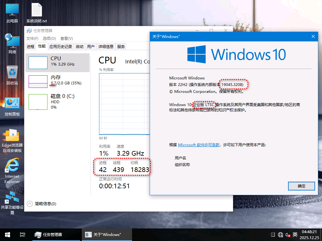Click the 组织名称 label in About dialog

click(x=182, y=164)
